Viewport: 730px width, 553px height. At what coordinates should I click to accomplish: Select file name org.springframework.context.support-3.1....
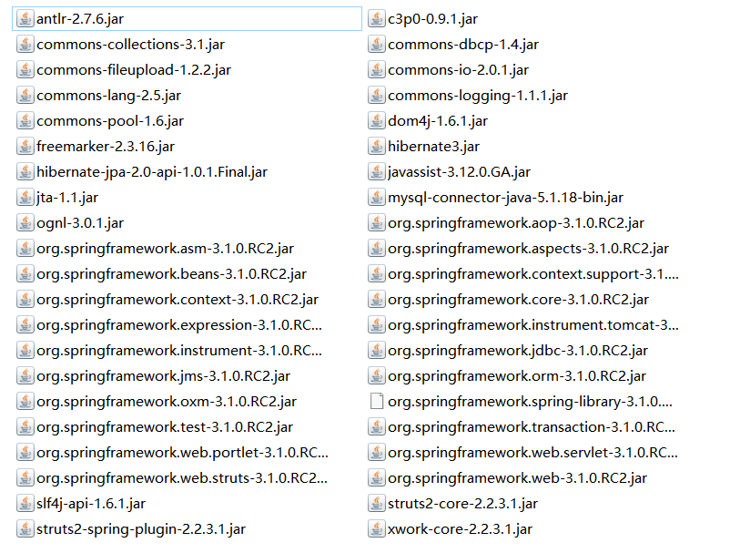coord(533,274)
